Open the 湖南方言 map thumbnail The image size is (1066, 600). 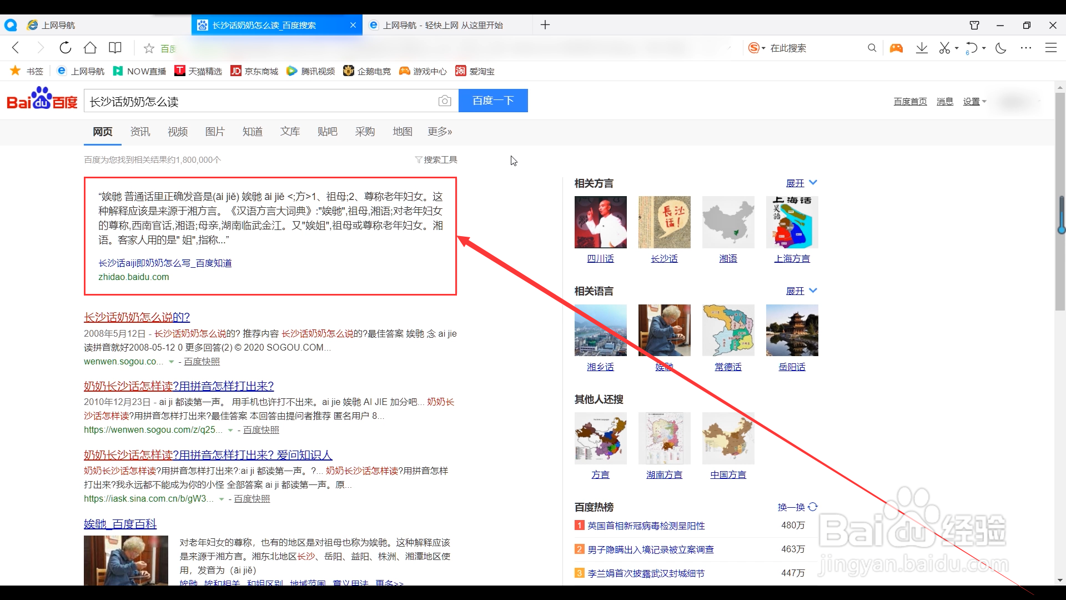click(x=664, y=438)
